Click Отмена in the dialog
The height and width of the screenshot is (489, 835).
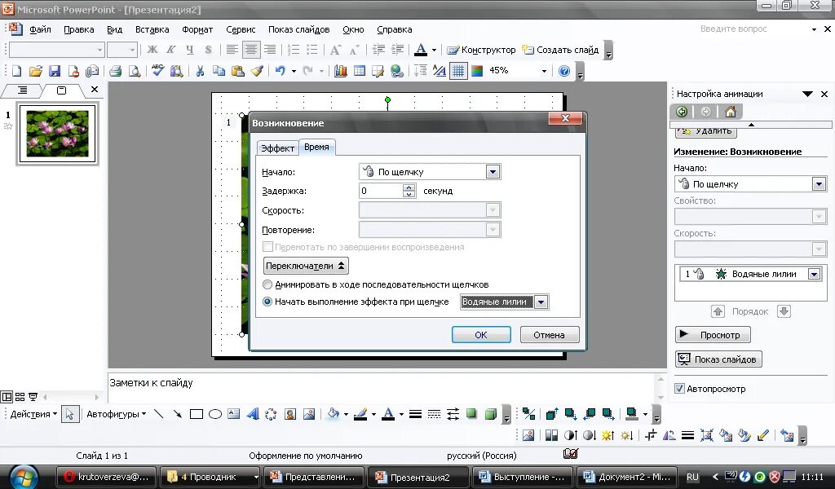tap(549, 335)
